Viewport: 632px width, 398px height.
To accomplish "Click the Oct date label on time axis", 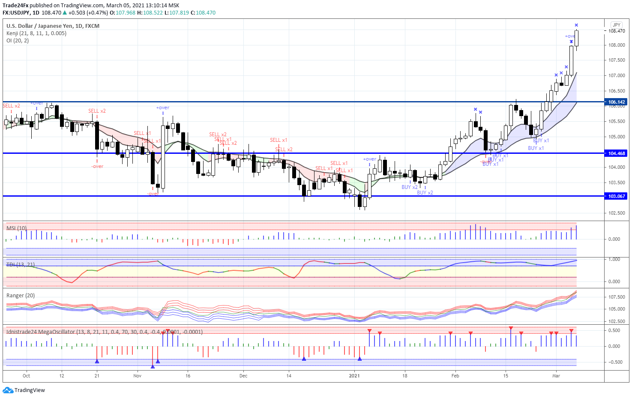I will (27, 376).
